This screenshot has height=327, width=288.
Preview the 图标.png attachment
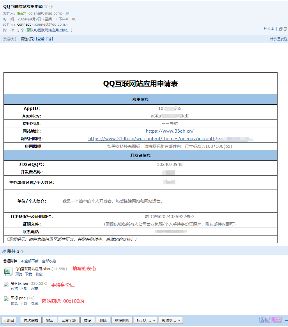[14, 303]
